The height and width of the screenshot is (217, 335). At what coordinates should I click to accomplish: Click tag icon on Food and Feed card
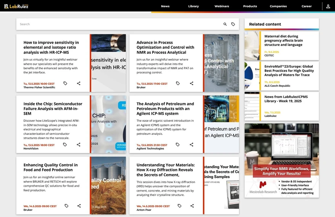click(x=66, y=206)
